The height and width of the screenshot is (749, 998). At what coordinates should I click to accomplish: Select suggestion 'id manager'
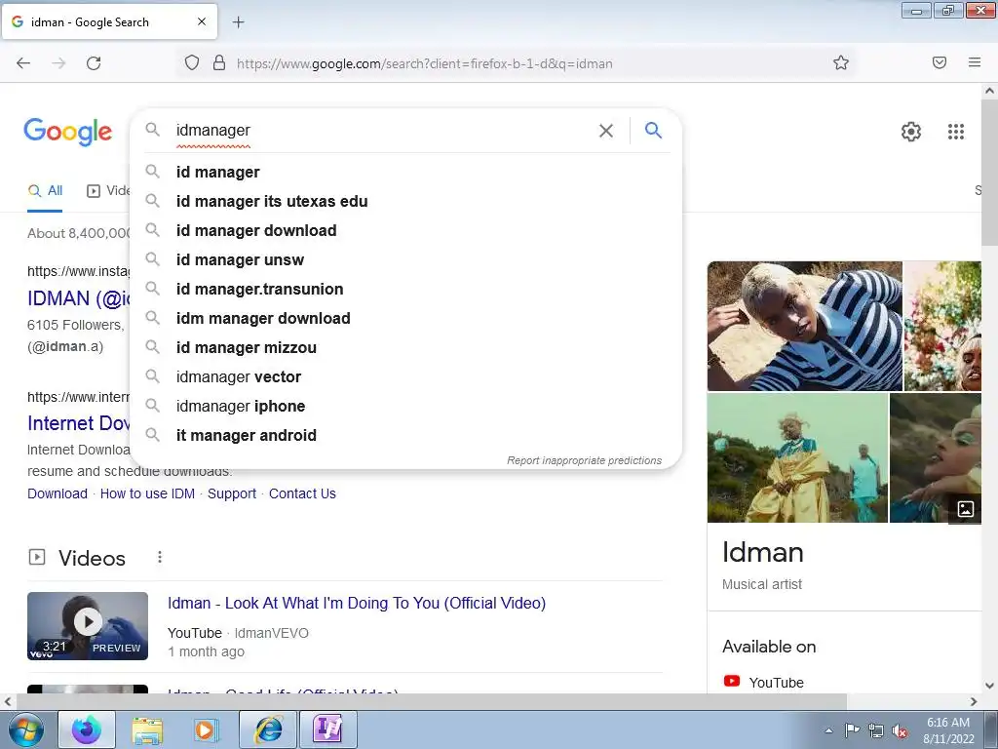[x=406, y=172]
